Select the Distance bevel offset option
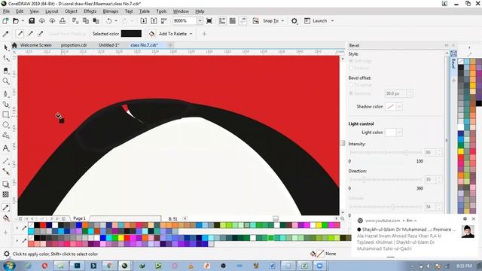 click(351, 93)
